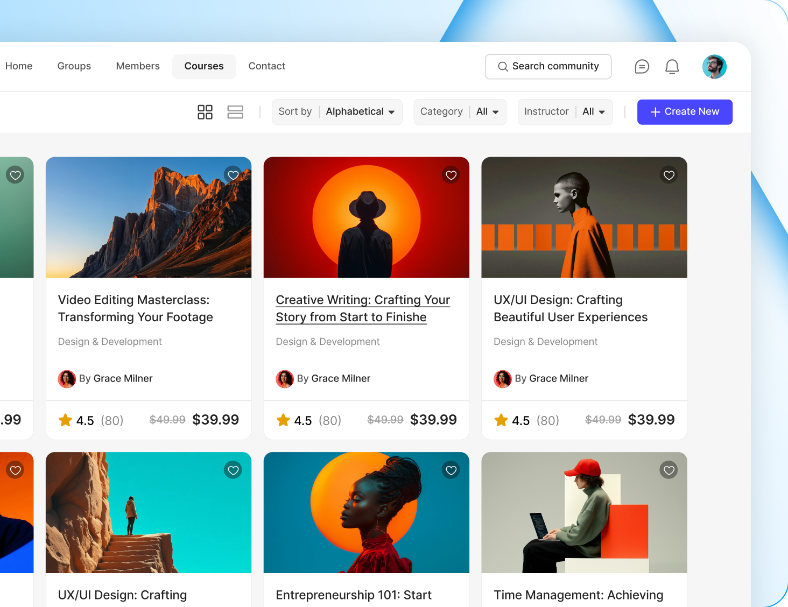The width and height of the screenshot is (788, 607).
Task: Open the Category filter dropdown
Action: [x=460, y=112]
